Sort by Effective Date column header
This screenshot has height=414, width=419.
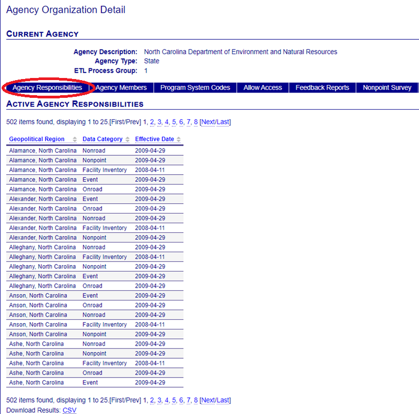(x=155, y=139)
